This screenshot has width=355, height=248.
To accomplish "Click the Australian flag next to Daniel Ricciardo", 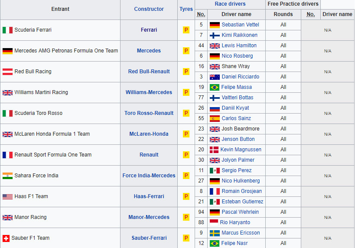I will pos(215,77).
